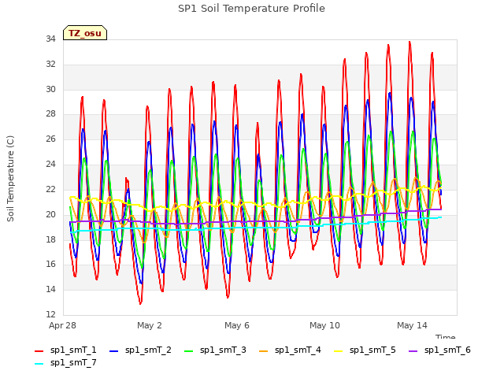Toggle sp1_smT_6 legend entry
Screen dimensions: 504x378
pos(439,350)
